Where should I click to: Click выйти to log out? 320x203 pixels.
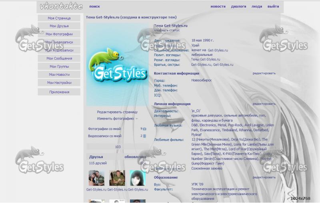[273, 6]
